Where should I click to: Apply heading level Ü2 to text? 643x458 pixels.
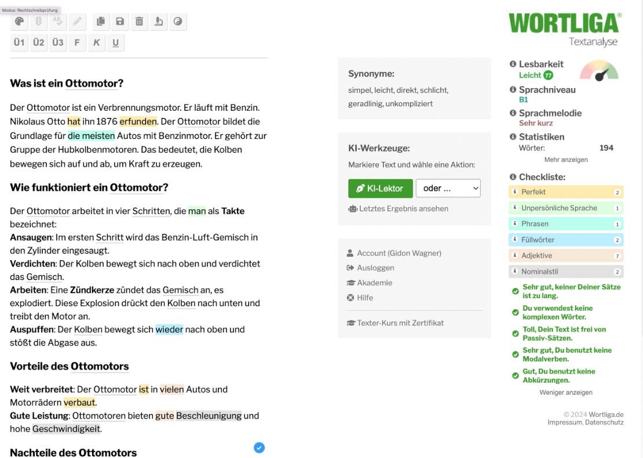[x=38, y=42]
